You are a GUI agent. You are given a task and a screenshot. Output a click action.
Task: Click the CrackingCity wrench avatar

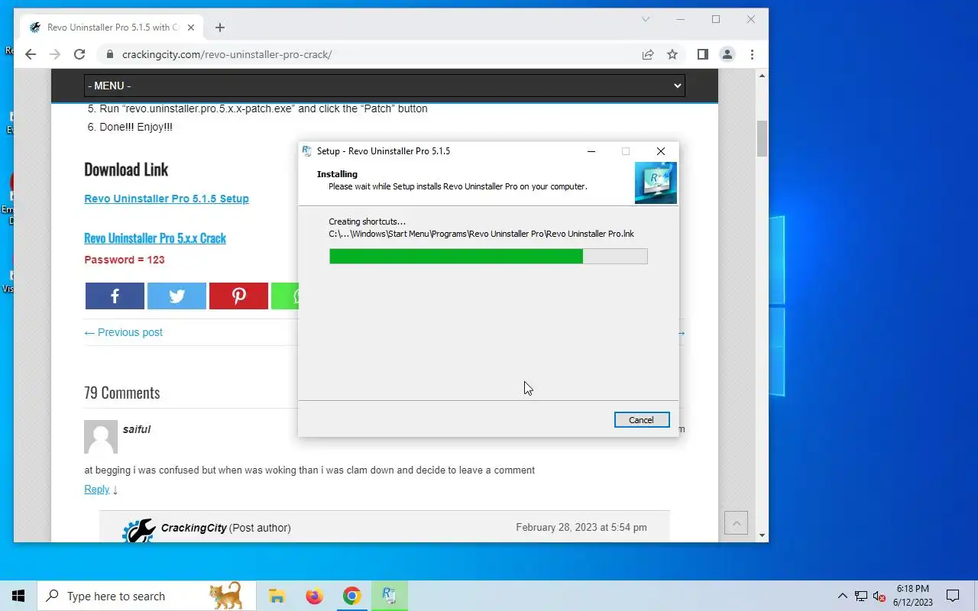click(138, 531)
